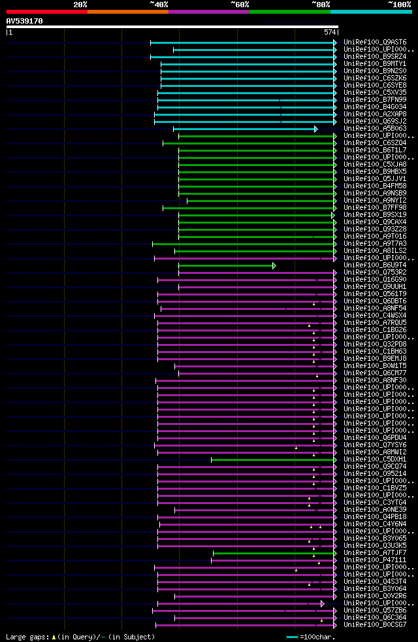Open hit UniRef100_A9T016 label
Viewport: 418px width, 642px height.
pos(375,237)
